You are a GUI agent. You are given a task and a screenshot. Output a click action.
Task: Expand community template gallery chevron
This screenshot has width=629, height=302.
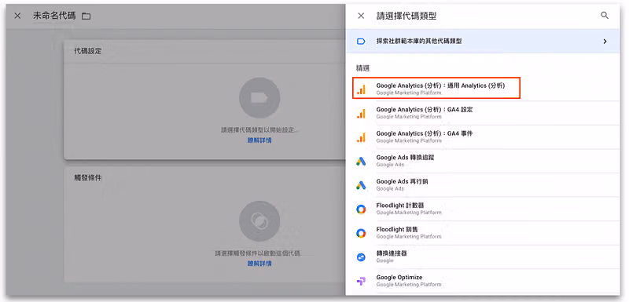pos(605,42)
